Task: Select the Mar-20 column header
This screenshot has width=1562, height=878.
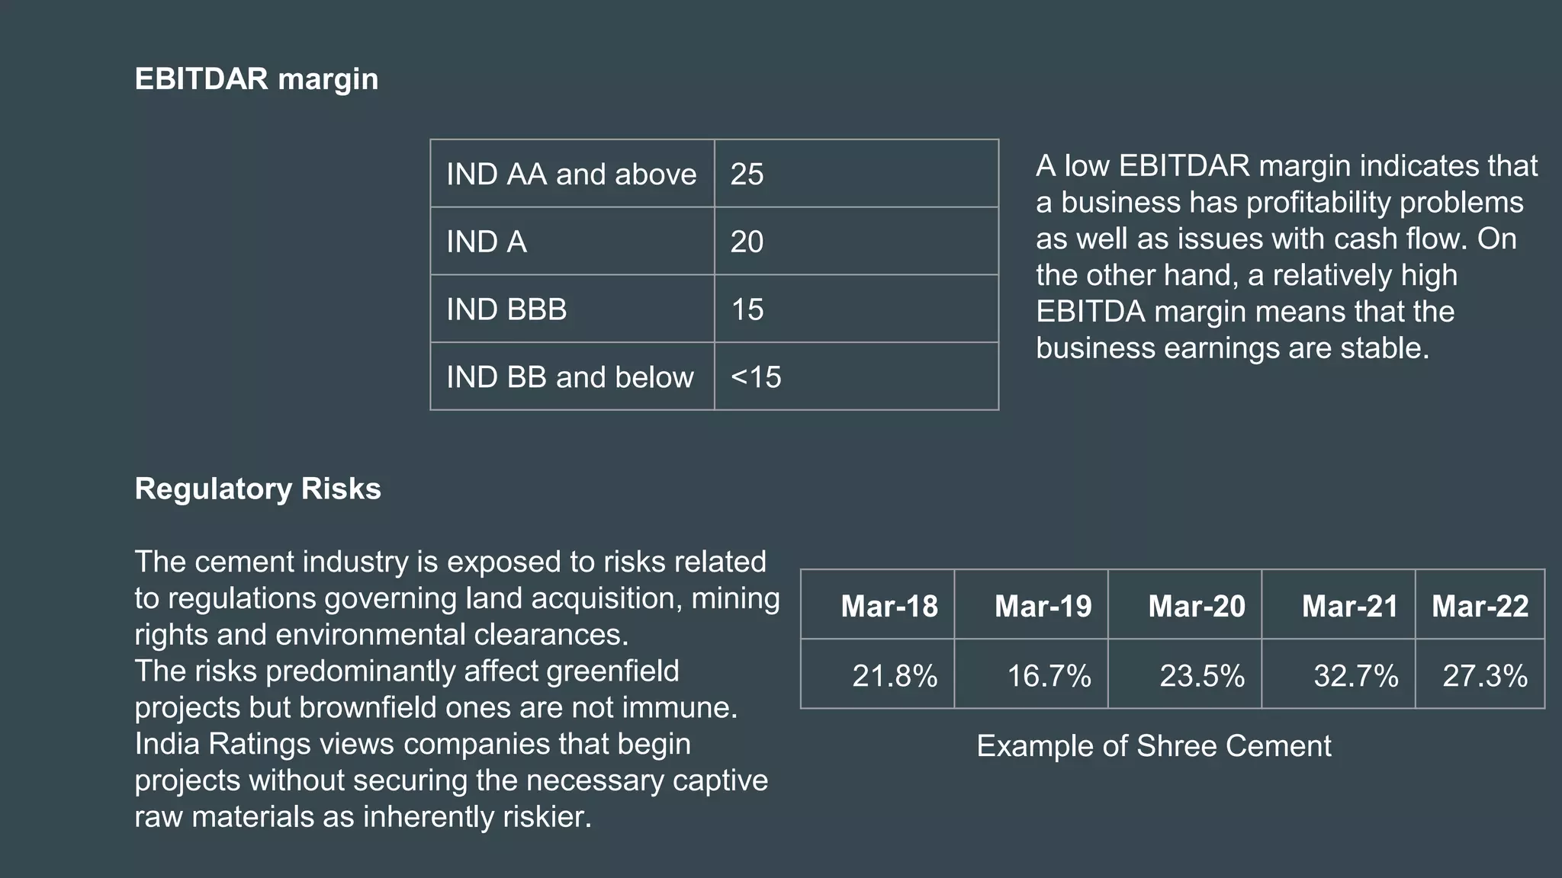Action: [1184, 604]
